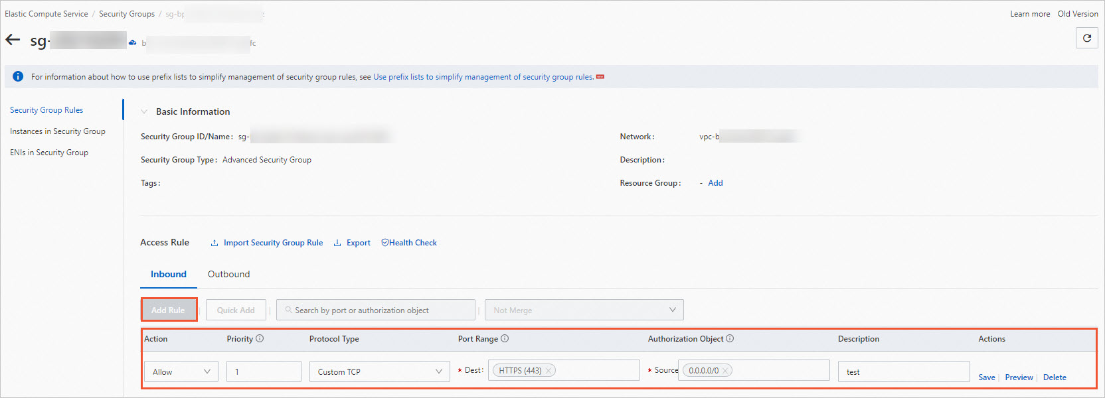Remove the 0.0.0.0/0 source tag
Screen dimensions: 1105x398
click(725, 371)
